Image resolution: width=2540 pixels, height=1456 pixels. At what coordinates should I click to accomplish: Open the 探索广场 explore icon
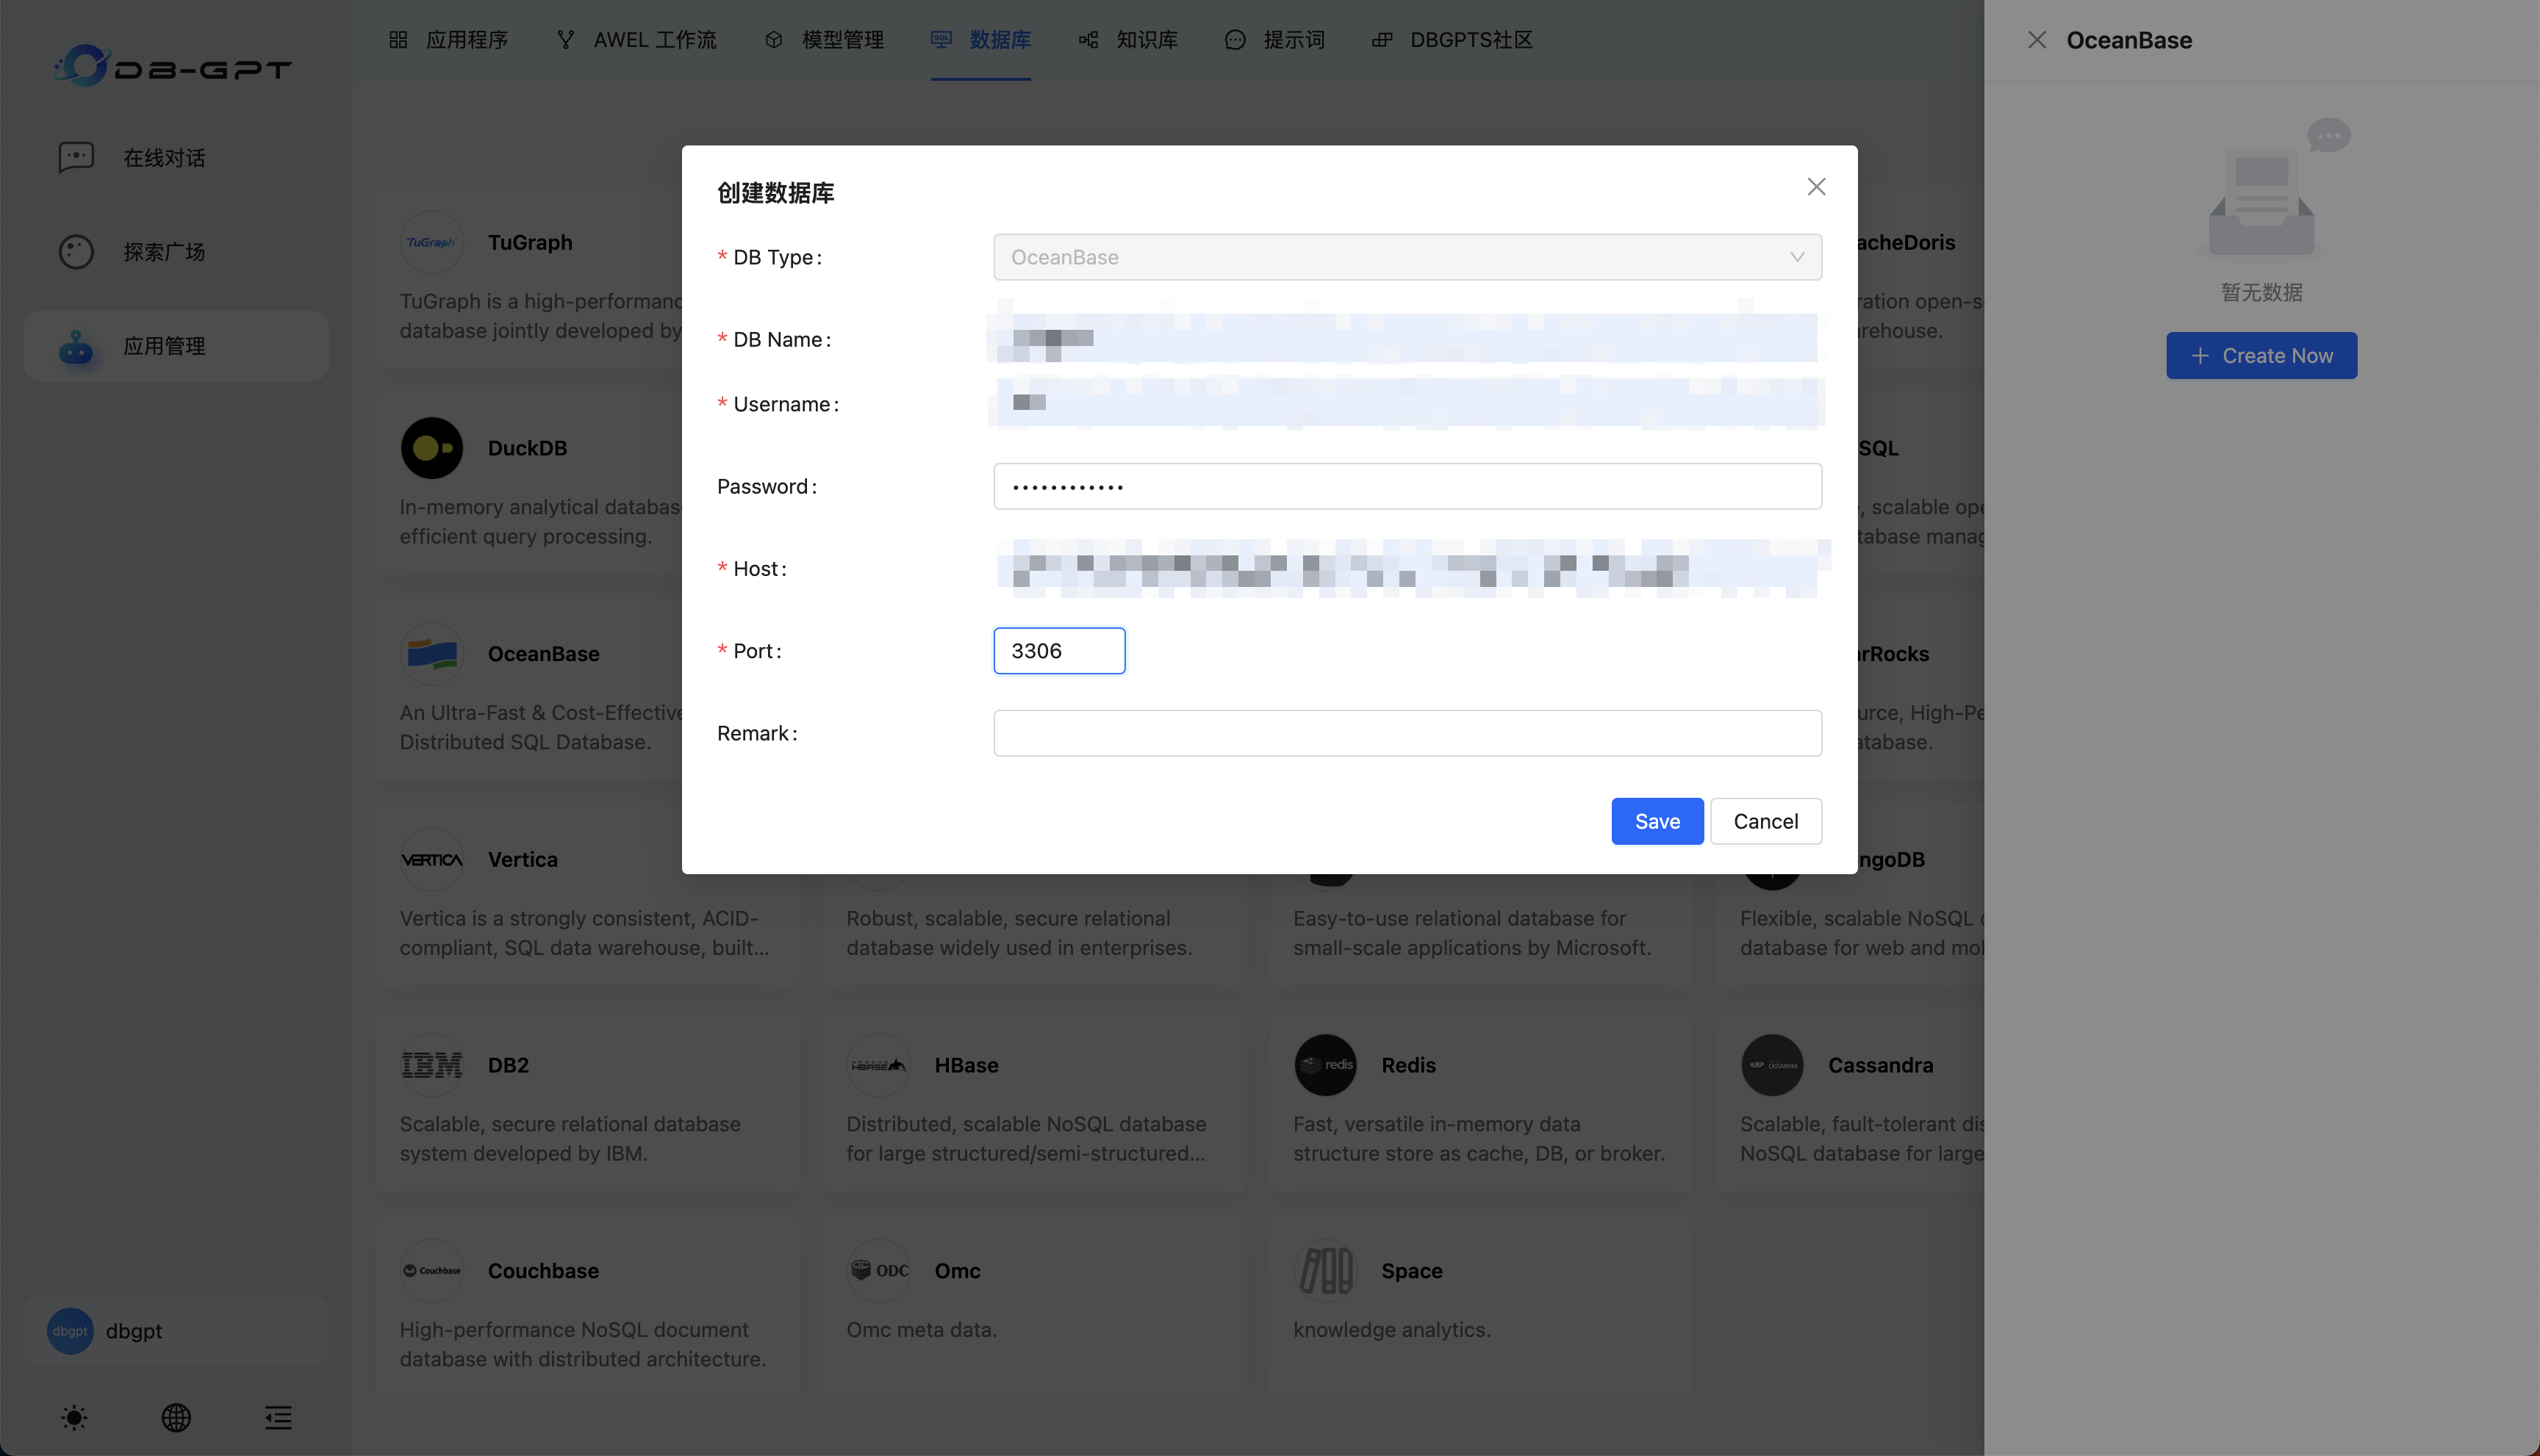[x=76, y=251]
